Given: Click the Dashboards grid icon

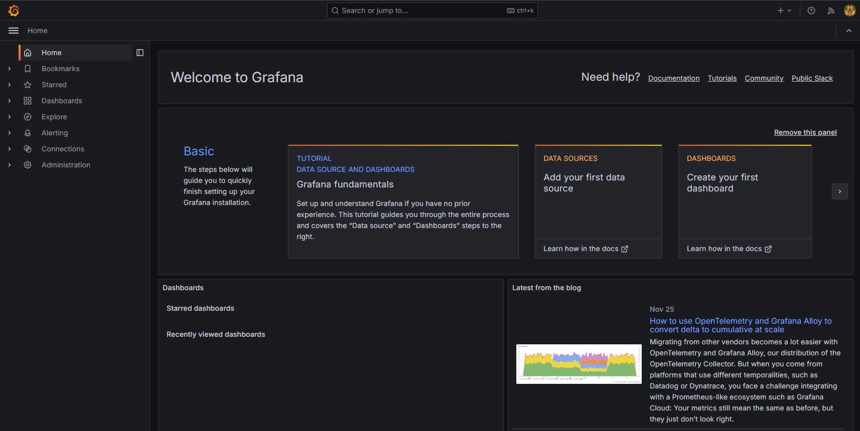Looking at the screenshot, I should 28,101.
